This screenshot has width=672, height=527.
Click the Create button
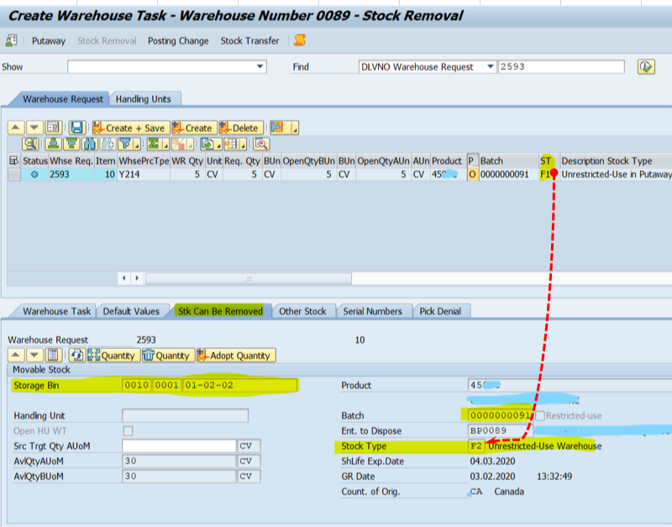(194, 128)
